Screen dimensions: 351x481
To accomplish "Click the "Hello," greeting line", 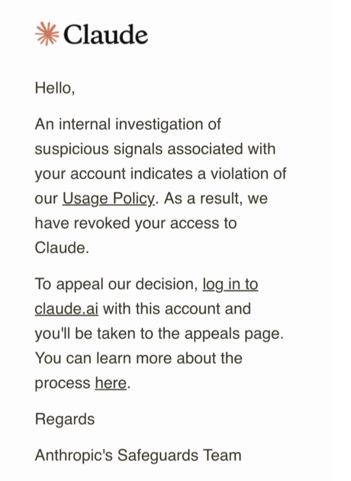I will tap(55, 88).
